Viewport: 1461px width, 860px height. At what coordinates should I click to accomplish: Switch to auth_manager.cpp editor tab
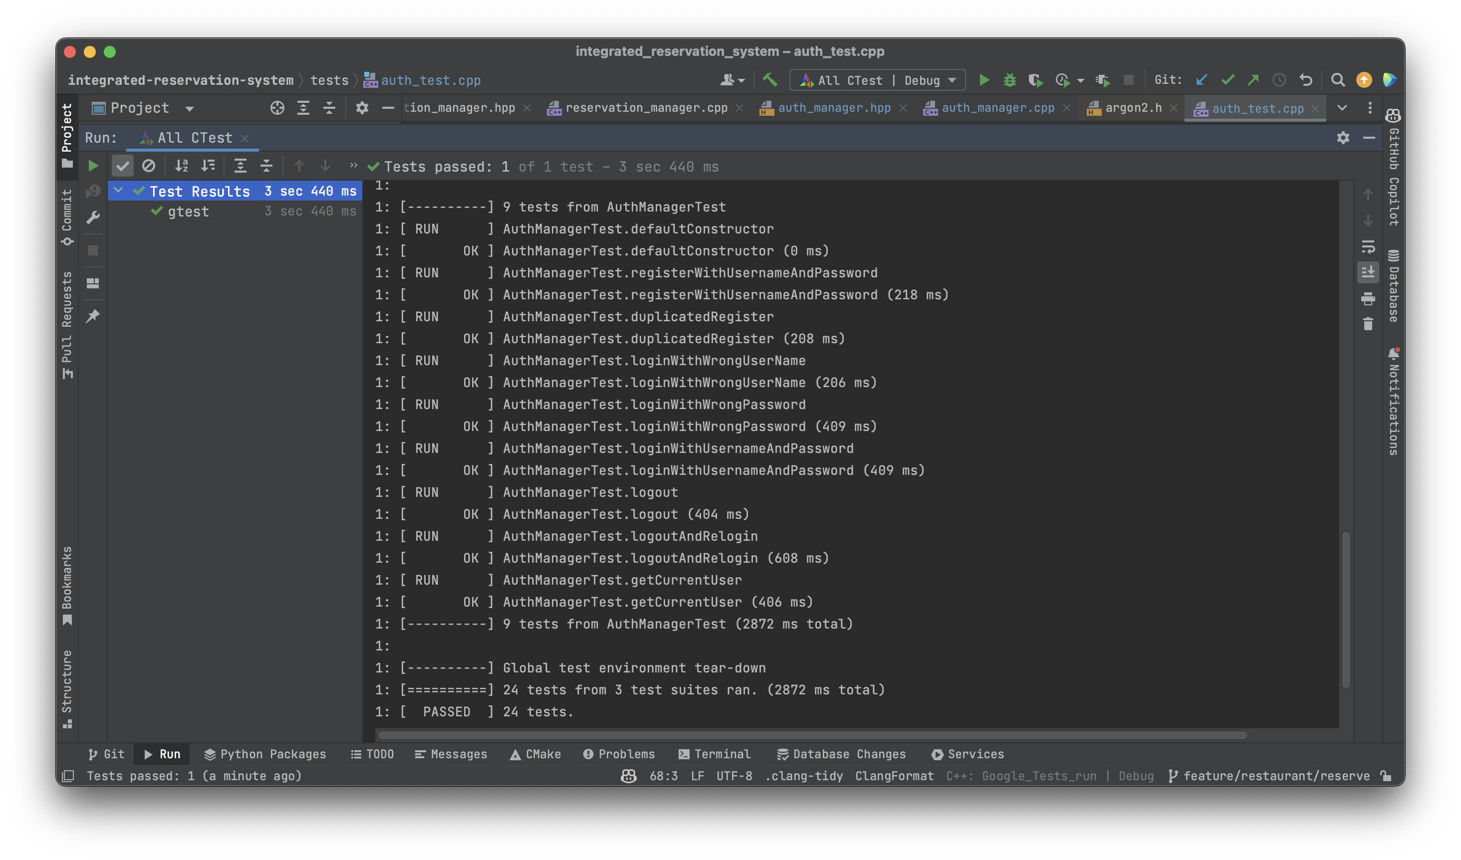pyautogui.click(x=997, y=108)
